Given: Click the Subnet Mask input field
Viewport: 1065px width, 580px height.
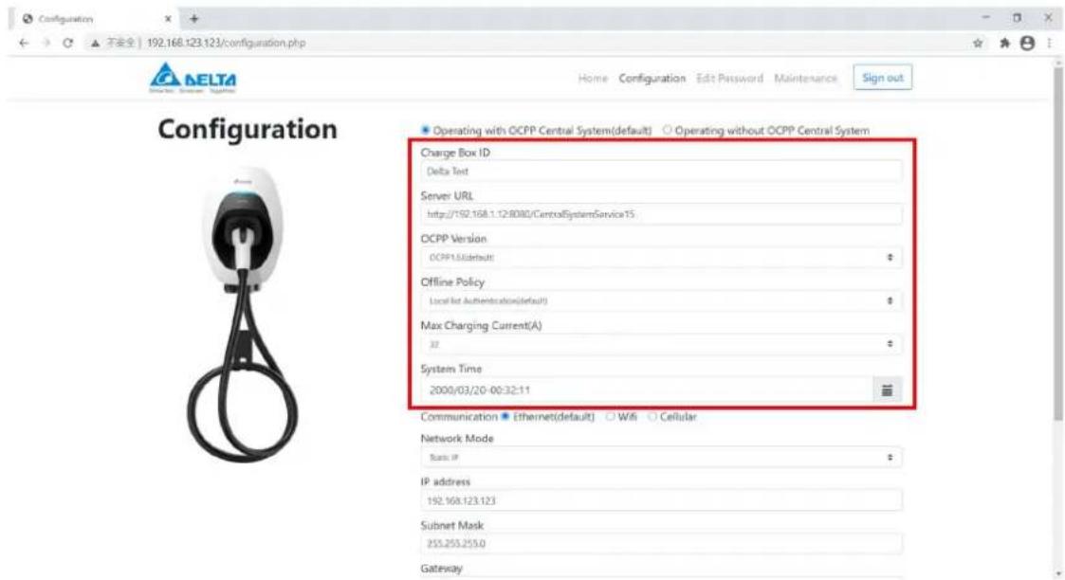Looking at the screenshot, I should click(661, 544).
